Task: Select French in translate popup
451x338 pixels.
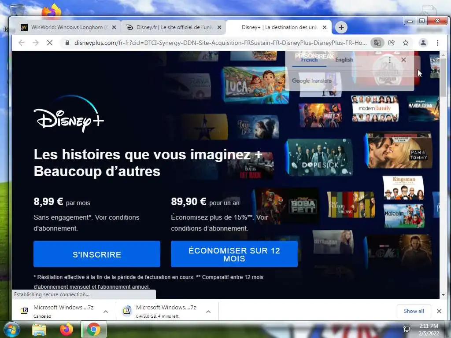Action: point(309,60)
